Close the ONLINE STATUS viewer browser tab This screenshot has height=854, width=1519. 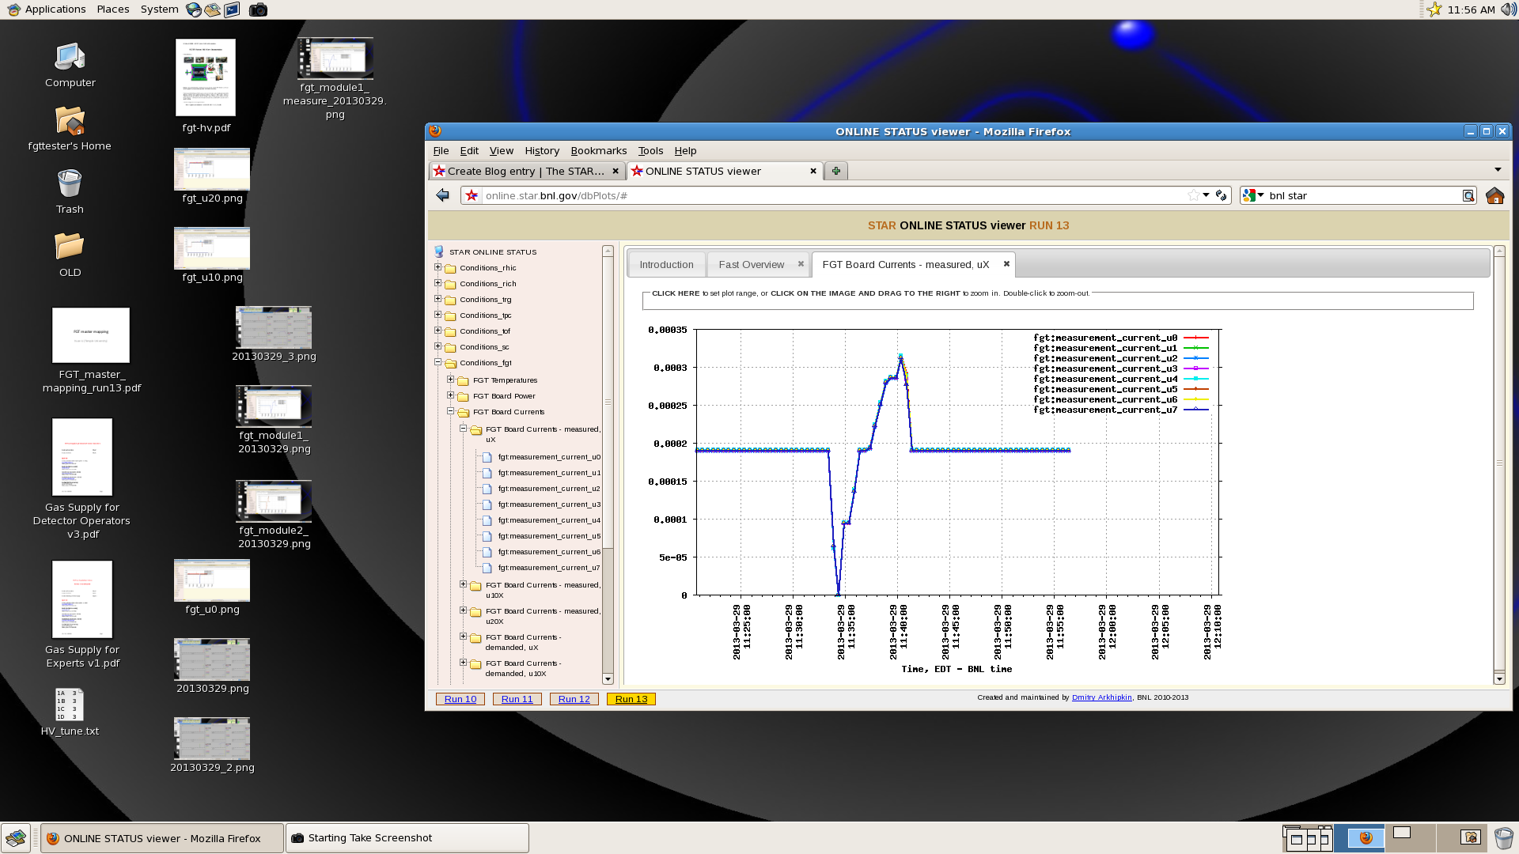(813, 171)
